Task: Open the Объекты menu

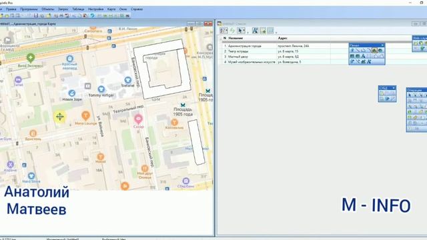Action: (47, 9)
